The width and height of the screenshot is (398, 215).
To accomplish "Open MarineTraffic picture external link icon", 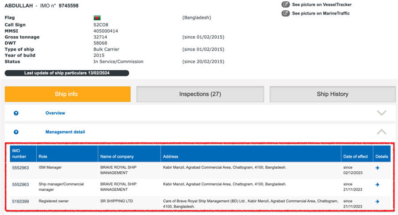I will click(x=285, y=13).
